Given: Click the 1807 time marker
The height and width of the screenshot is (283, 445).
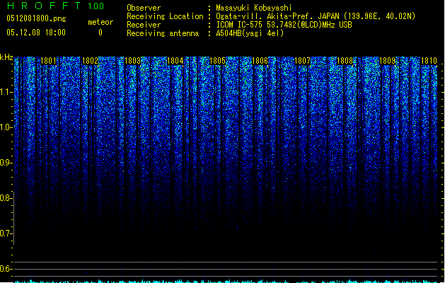Looking at the screenshot, I should [x=302, y=61].
